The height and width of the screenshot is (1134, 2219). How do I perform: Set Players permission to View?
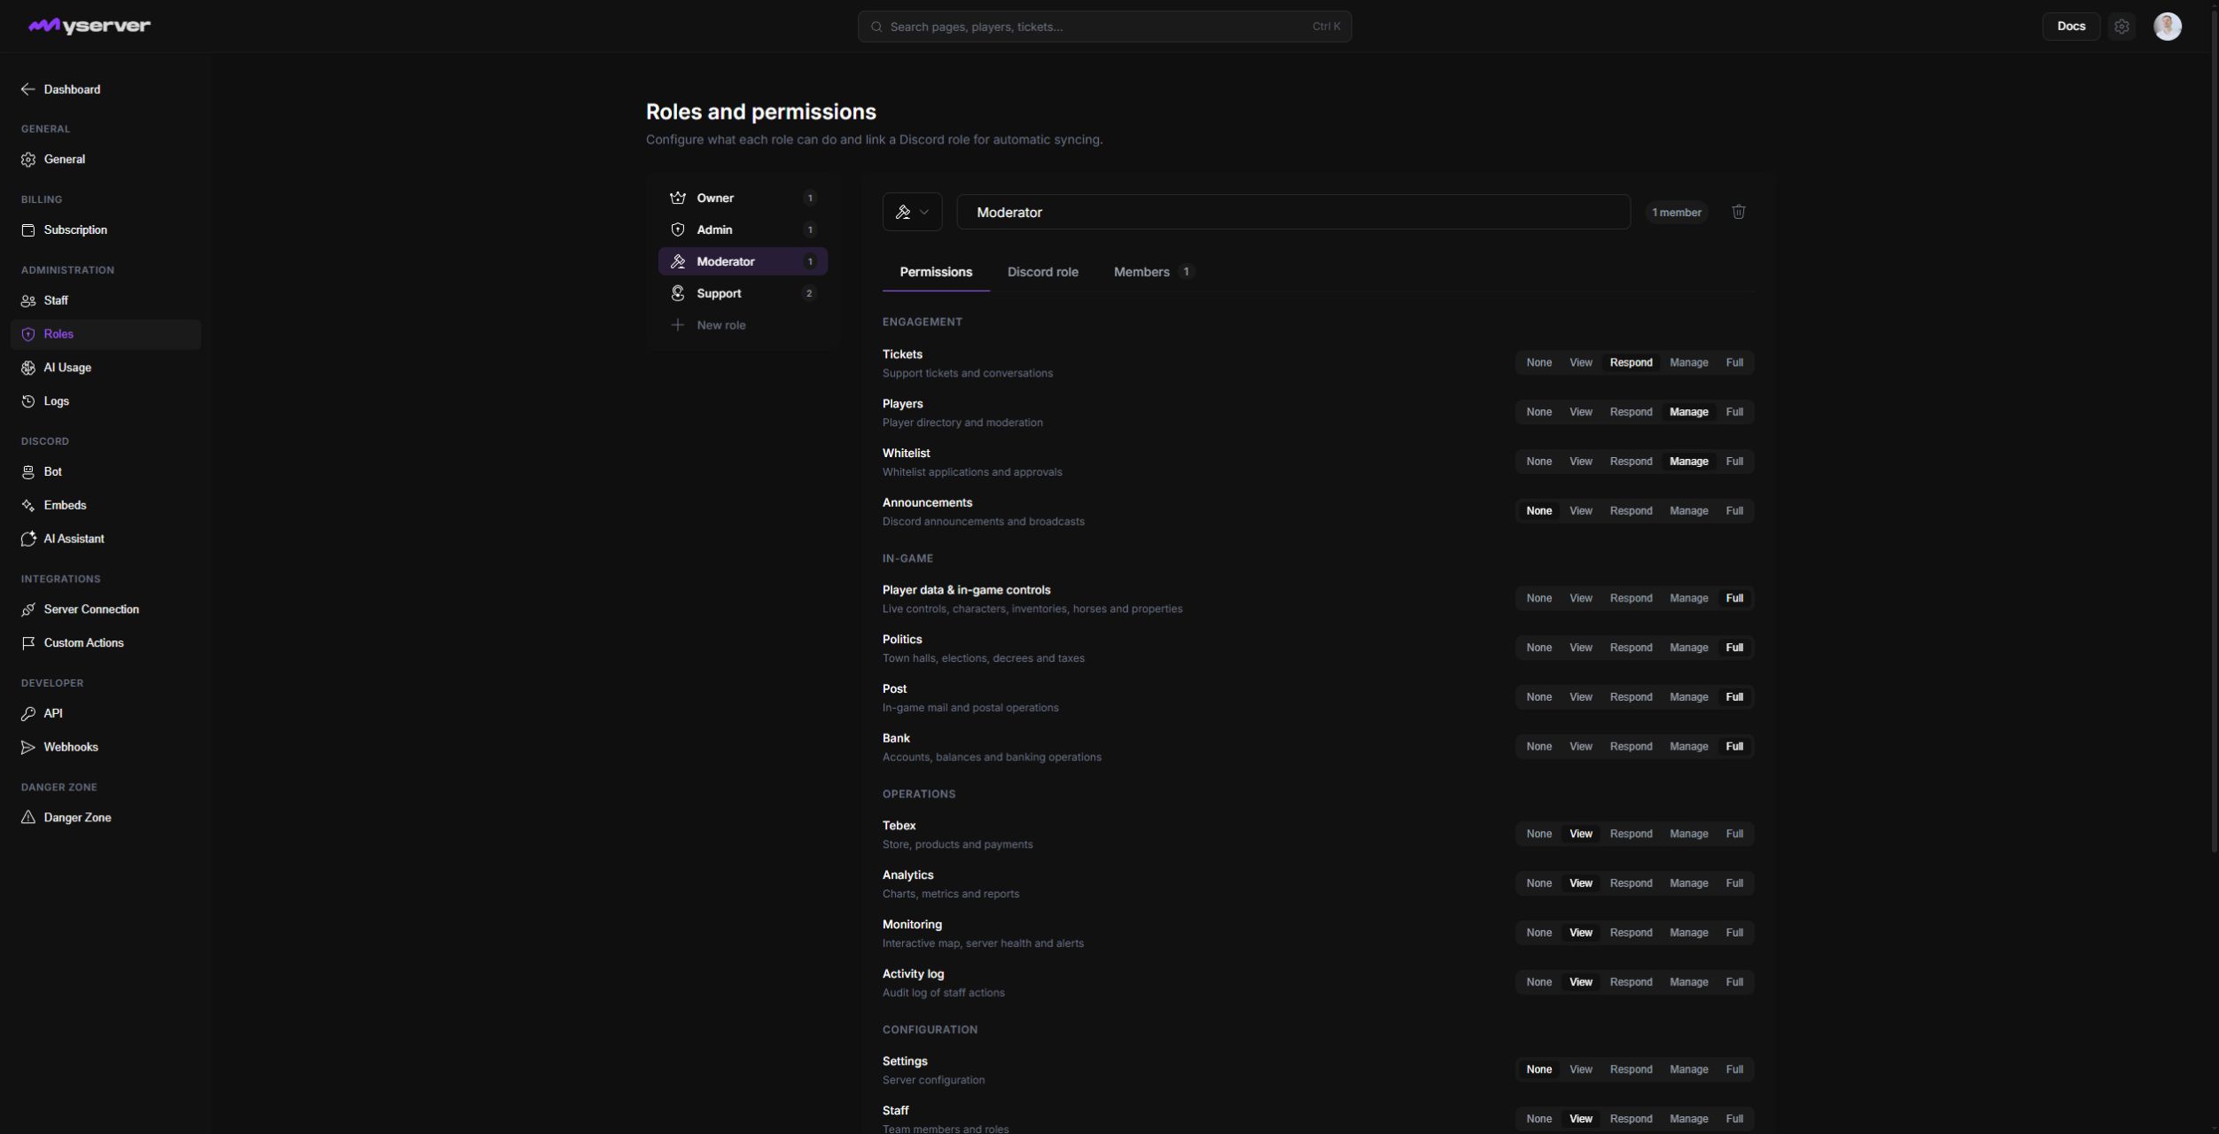click(x=1581, y=412)
